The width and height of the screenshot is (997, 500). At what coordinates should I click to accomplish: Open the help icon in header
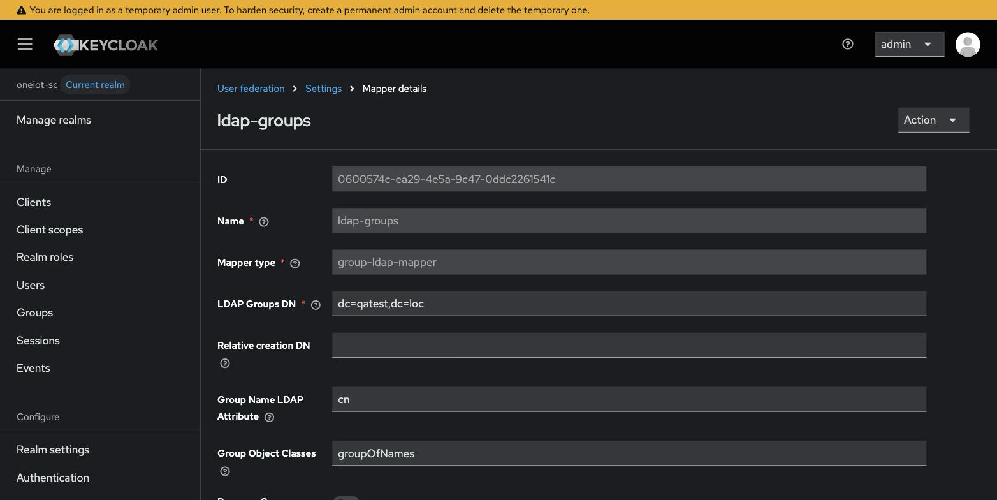coord(848,44)
